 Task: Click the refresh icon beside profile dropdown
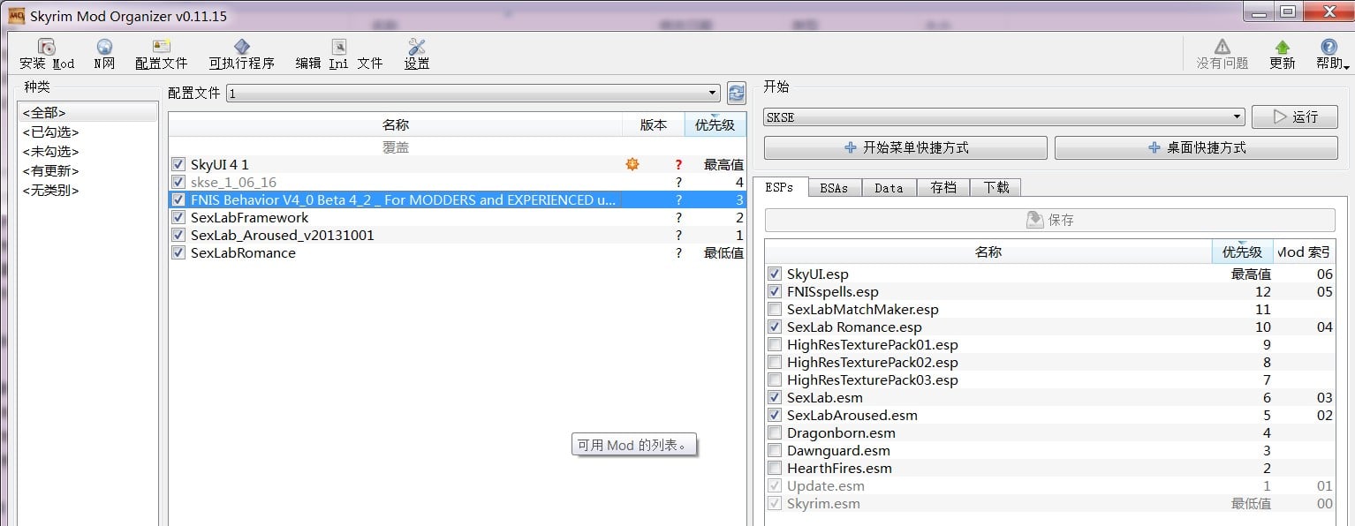[x=736, y=94]
